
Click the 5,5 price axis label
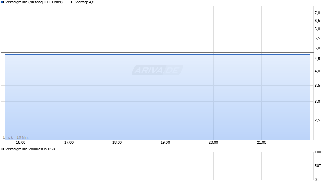point(317,38)
